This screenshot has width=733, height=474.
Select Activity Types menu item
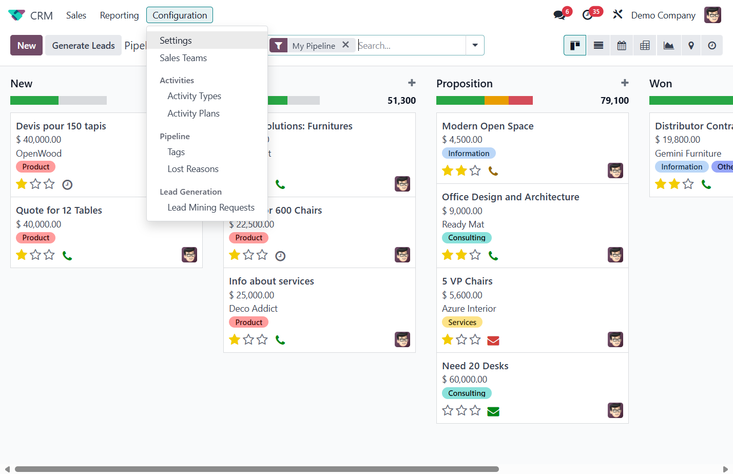pos(207,96)
